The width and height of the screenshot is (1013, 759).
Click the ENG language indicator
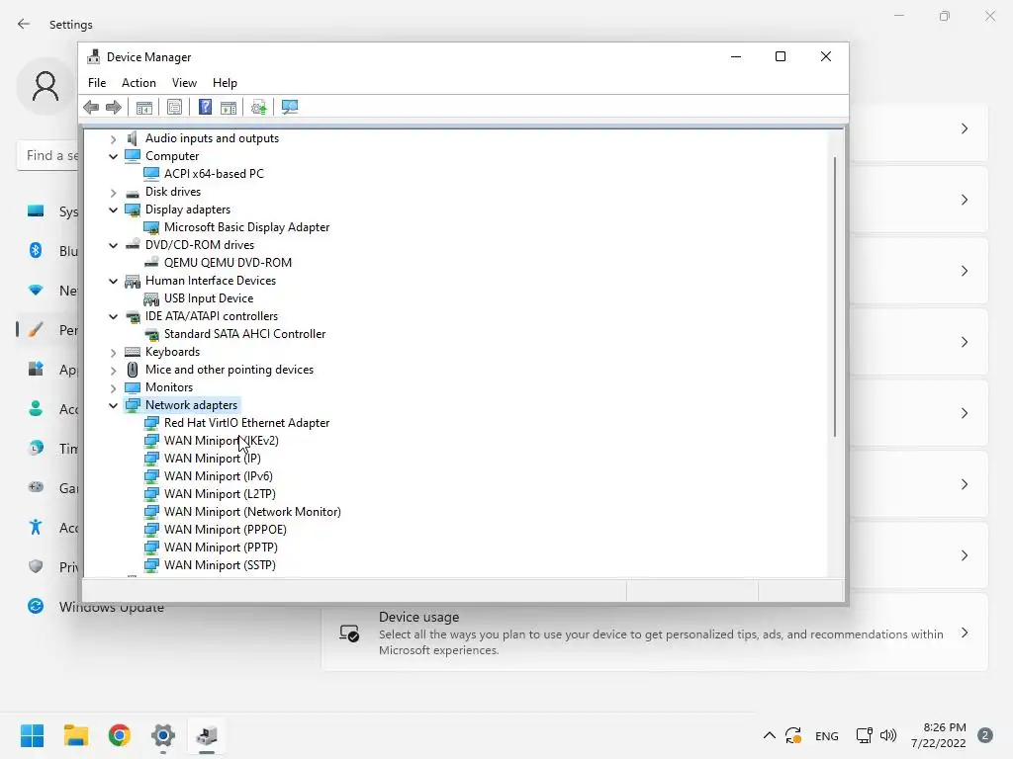[x=826, y=735]
